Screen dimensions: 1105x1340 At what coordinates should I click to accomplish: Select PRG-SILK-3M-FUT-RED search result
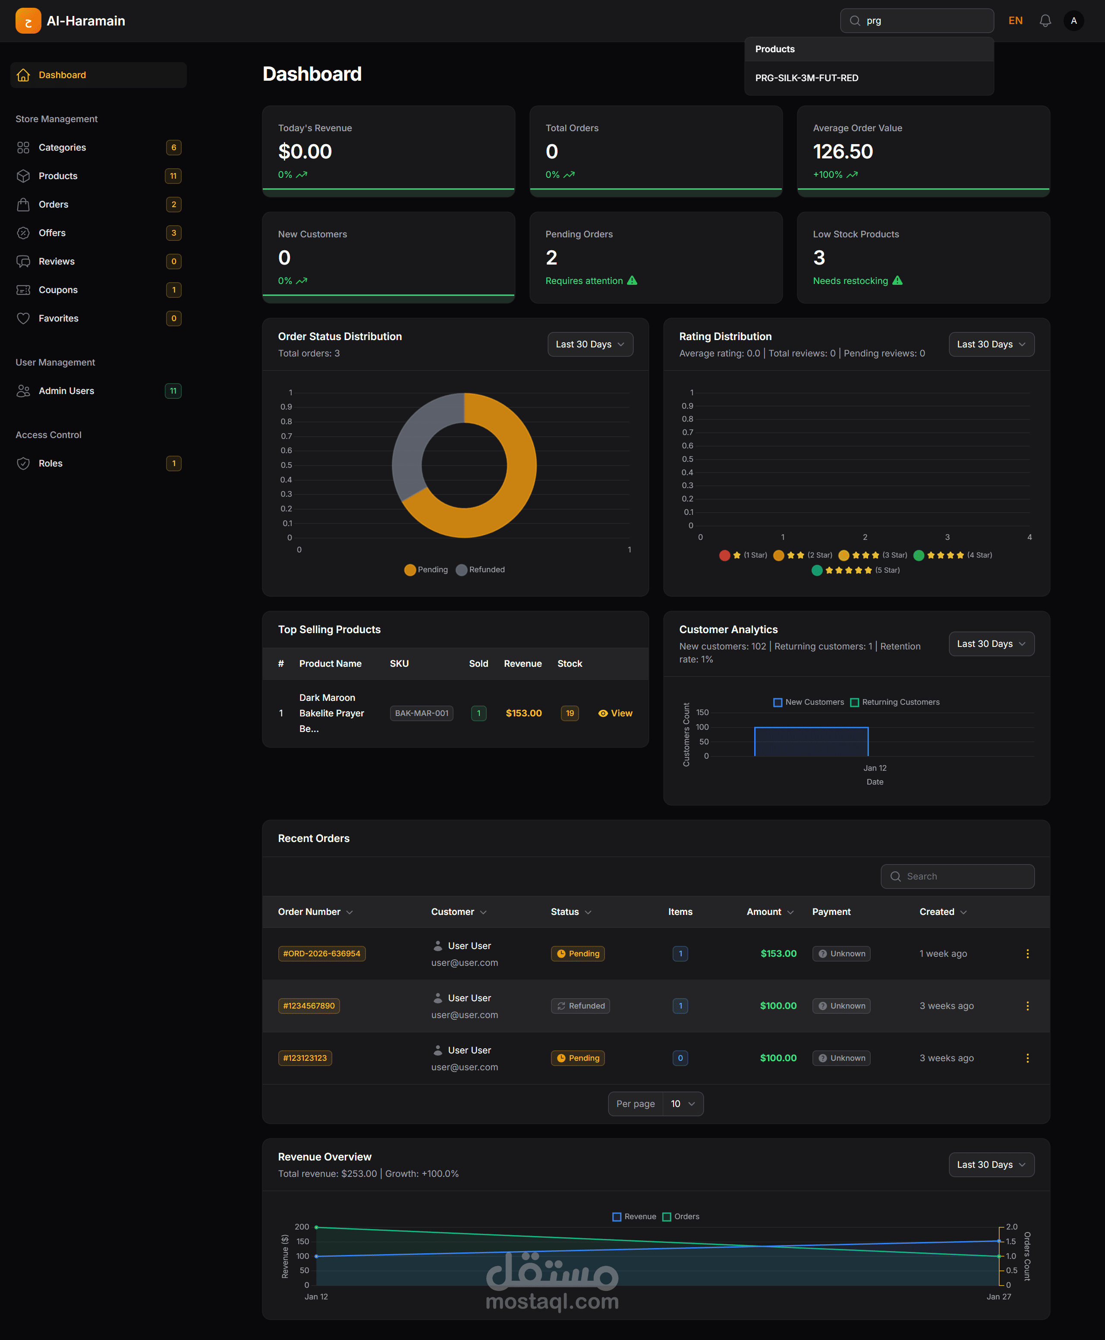tap(806, 78)
